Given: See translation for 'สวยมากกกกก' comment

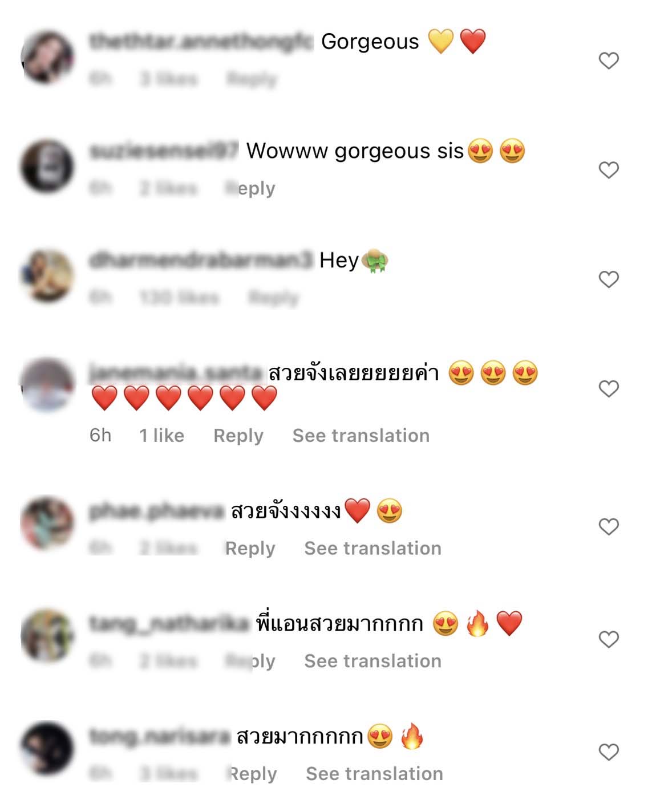Looking at the screenshot, I should pos(375,774).
